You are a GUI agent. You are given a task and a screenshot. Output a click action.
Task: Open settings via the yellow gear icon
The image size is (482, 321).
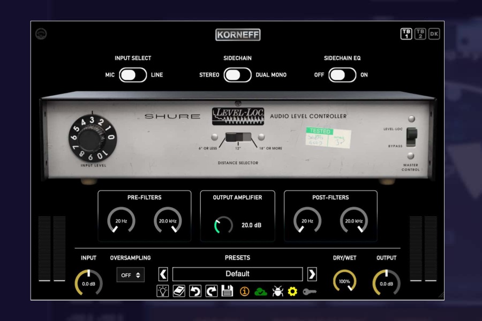(x=292, y=291)
